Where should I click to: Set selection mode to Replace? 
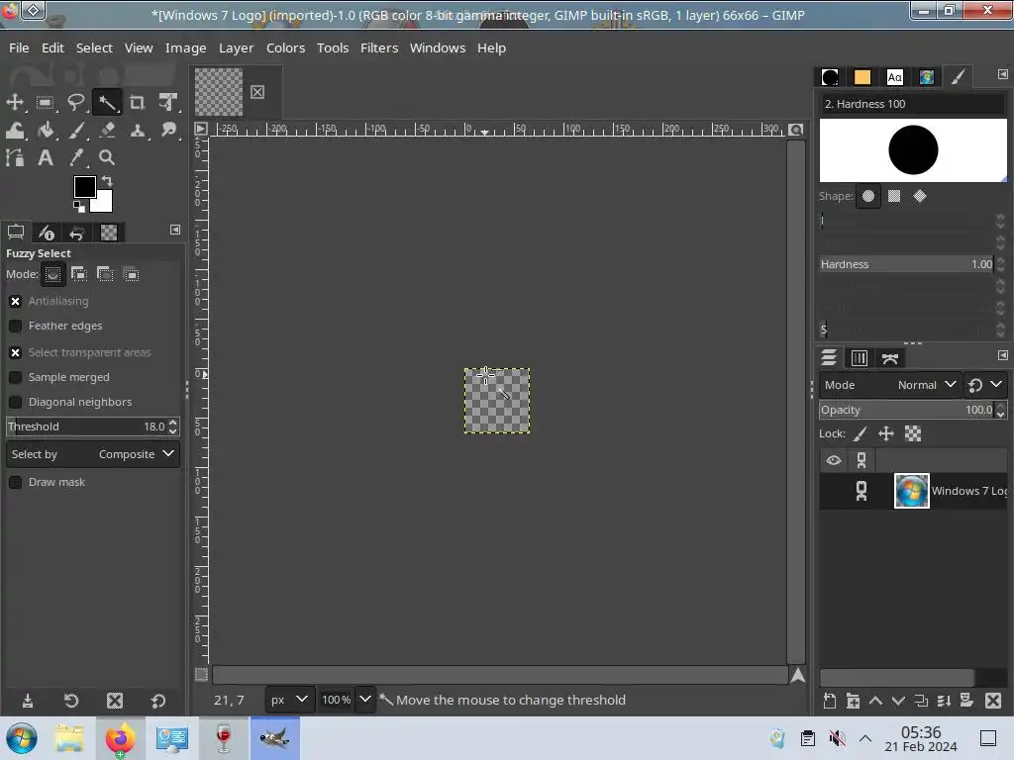pos(53,275)
